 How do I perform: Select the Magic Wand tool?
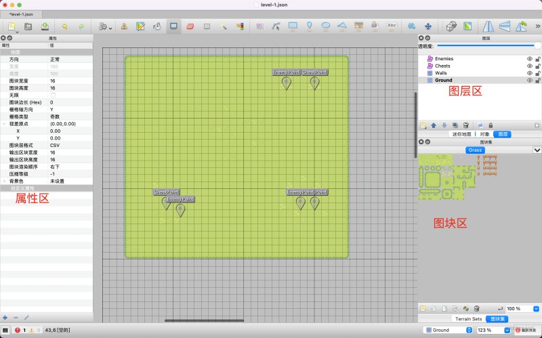[x=224, y=26]
